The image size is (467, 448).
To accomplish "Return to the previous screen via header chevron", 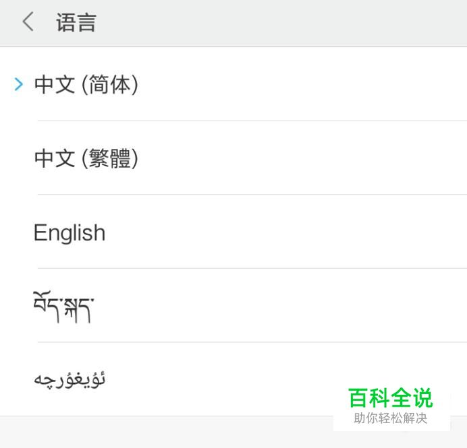I will pyautogui.click(x=28, y=22).
